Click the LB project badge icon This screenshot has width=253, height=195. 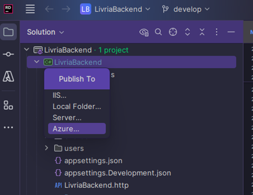(86, 9)
